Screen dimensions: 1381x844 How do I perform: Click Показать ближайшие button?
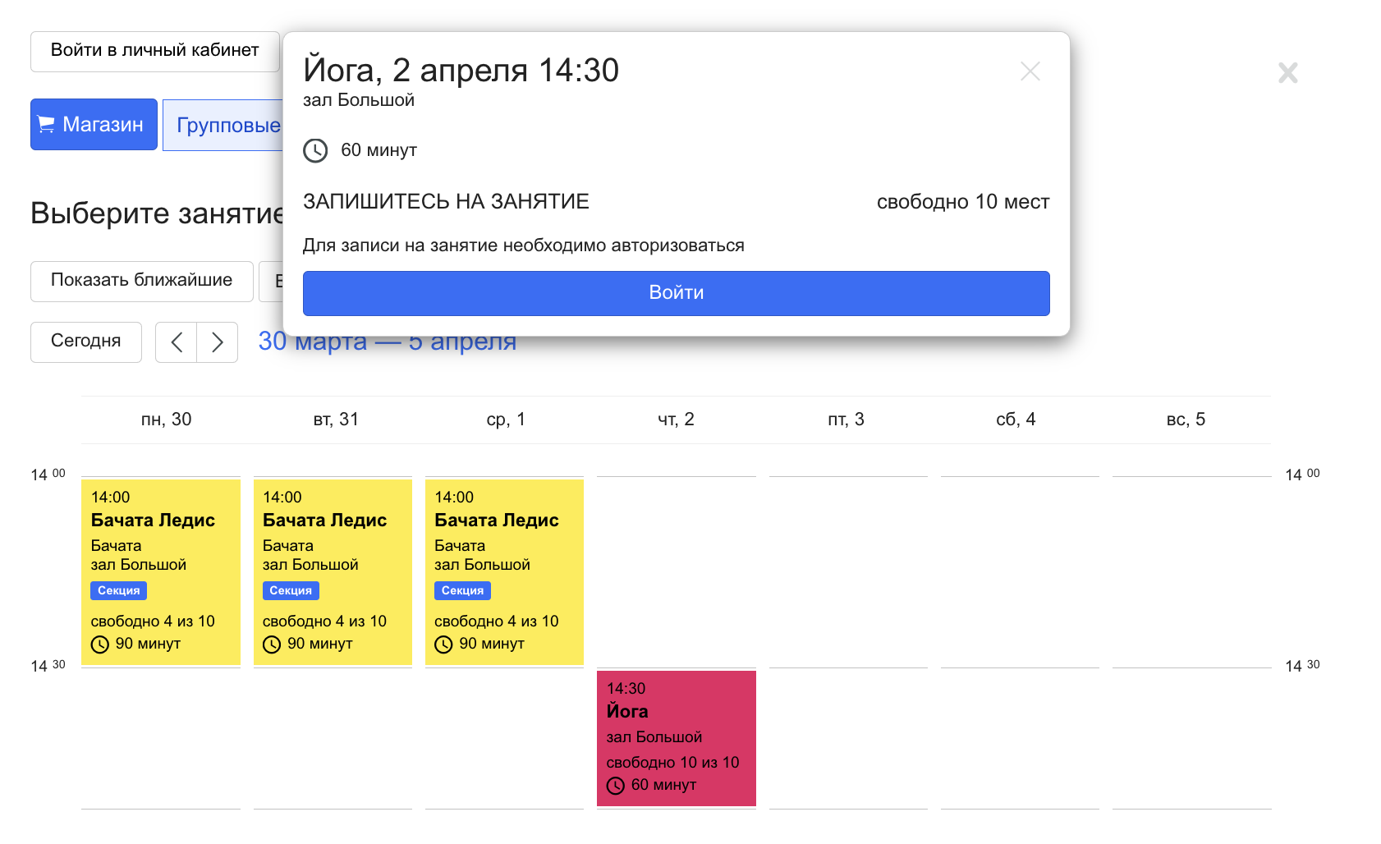[141, 281]
